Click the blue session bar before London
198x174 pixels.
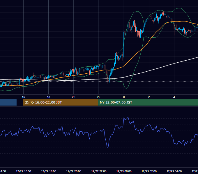pos(8,102)
